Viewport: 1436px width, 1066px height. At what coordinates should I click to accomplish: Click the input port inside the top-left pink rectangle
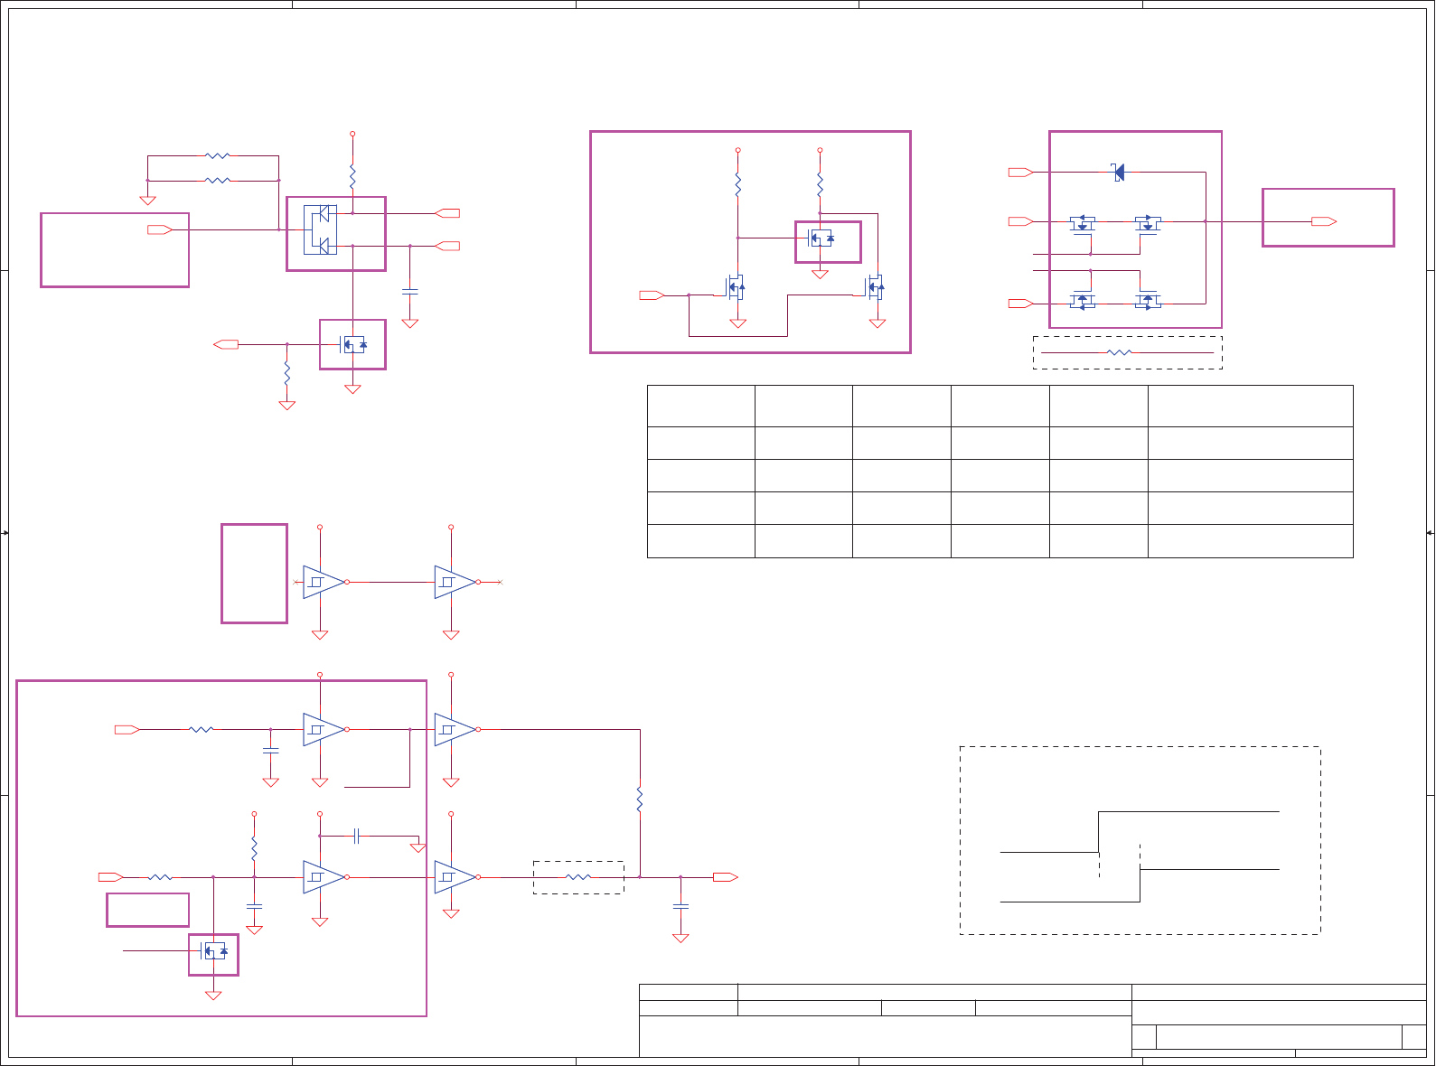pos(160,230)
